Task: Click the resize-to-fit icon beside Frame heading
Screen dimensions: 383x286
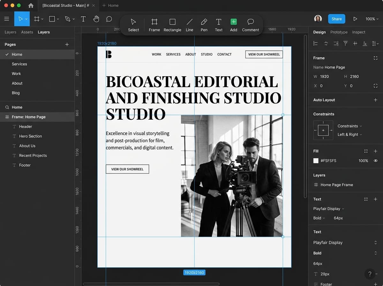Action: (375, 58)
